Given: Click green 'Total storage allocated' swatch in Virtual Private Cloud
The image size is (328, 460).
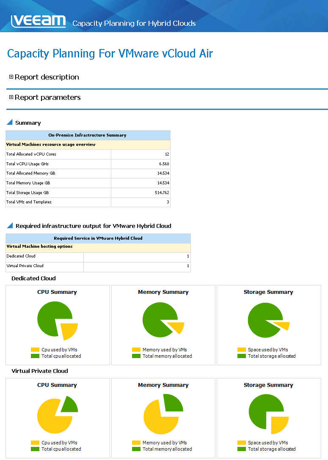Looking at the screenshot, I should pyautogui.click(x=241, y=449).
